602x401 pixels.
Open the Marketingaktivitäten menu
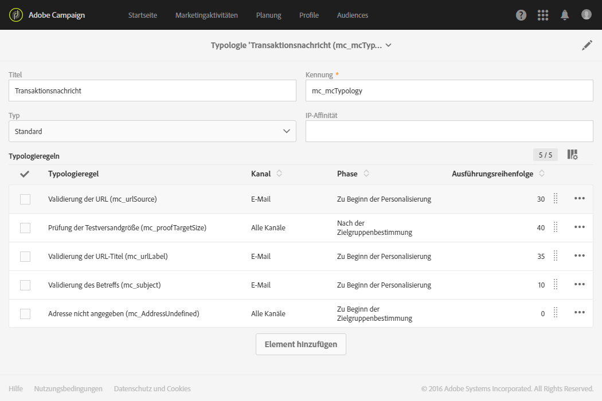tap(206, 15)
